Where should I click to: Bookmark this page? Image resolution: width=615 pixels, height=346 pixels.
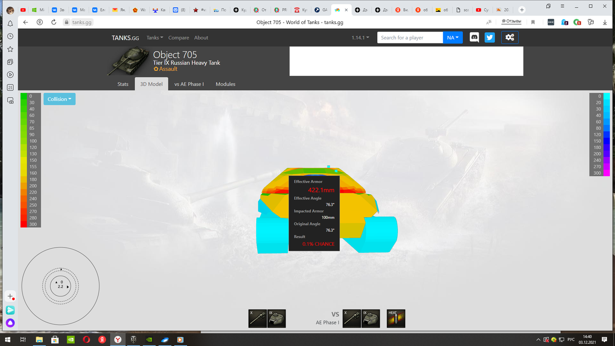pos(533,22)
